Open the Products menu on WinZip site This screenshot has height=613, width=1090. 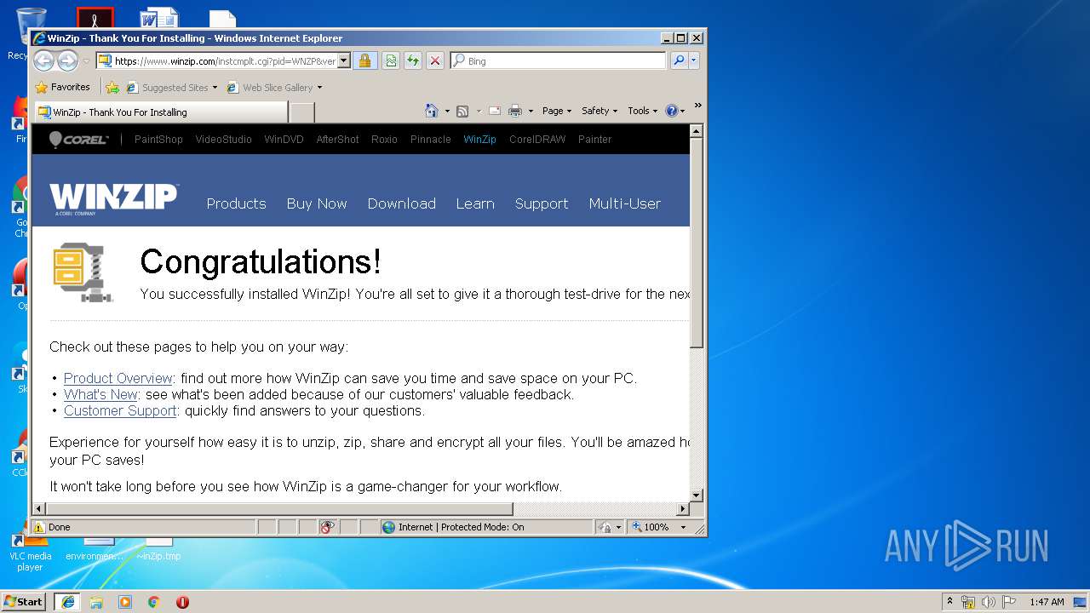coord(236,203)
